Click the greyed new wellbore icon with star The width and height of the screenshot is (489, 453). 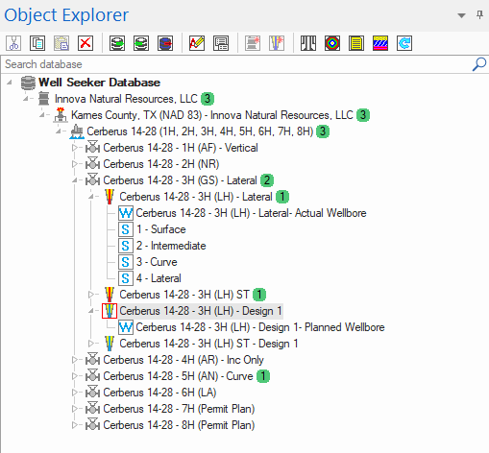277,43
